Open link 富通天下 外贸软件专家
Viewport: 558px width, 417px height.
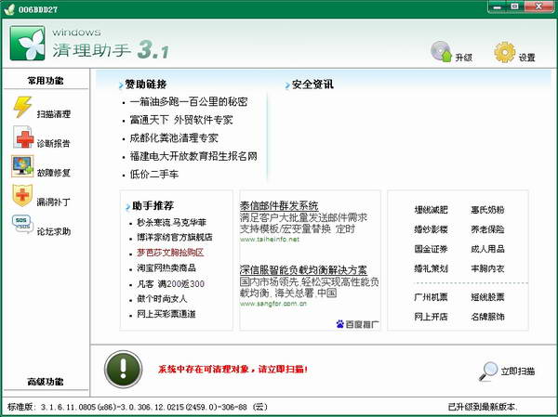click(x=181, y=120)
